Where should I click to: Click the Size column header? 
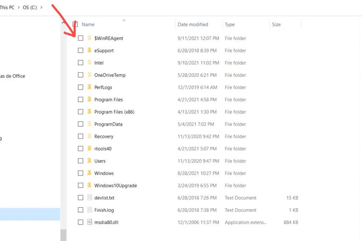pos(276,25)
